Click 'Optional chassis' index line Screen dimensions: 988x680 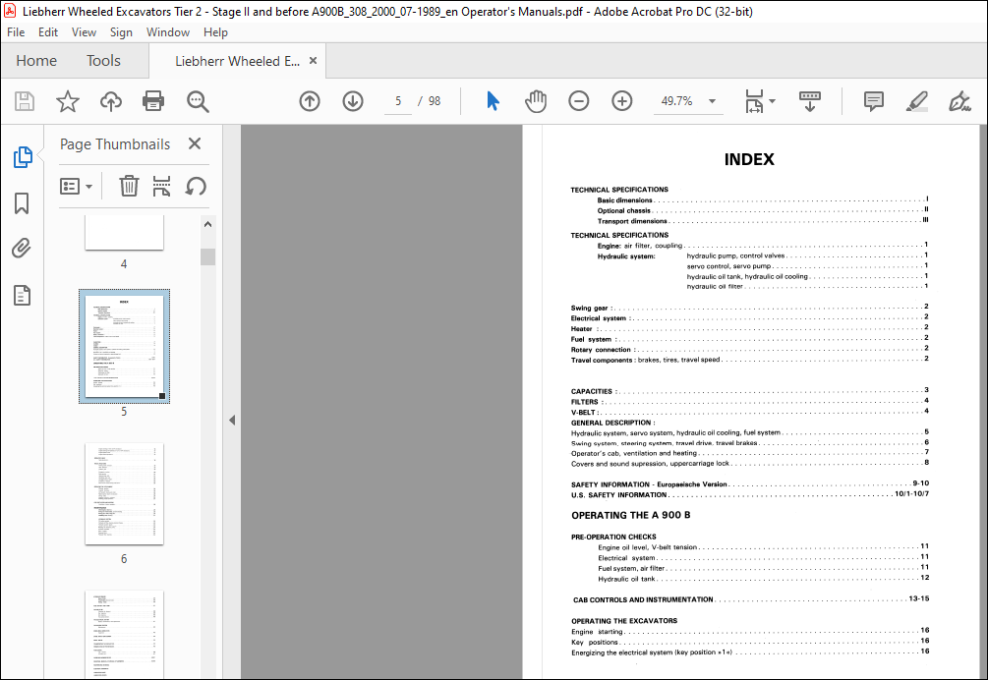pyautogui.click(x=763, y=210)
